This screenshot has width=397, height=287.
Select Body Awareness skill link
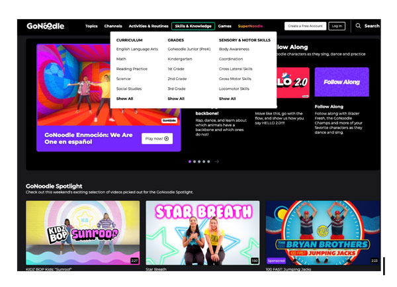coord(234,49)
